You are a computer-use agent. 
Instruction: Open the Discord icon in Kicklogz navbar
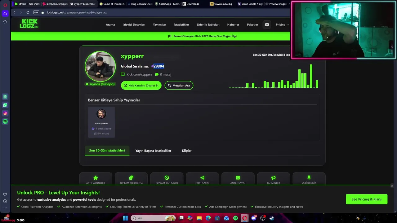tap(267, 24)
